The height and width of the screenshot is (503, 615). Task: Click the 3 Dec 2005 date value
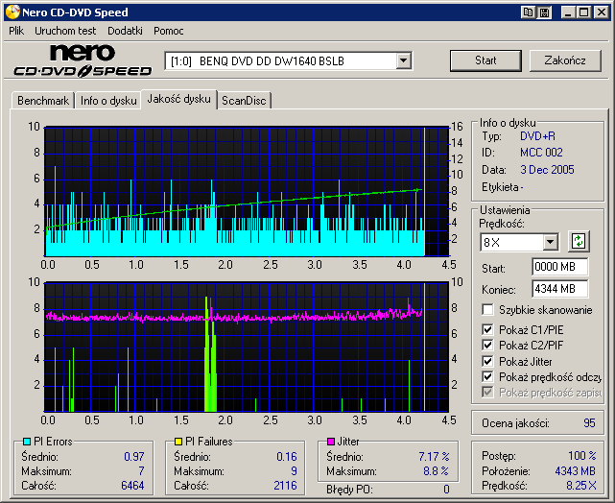(x=547, y=170)
